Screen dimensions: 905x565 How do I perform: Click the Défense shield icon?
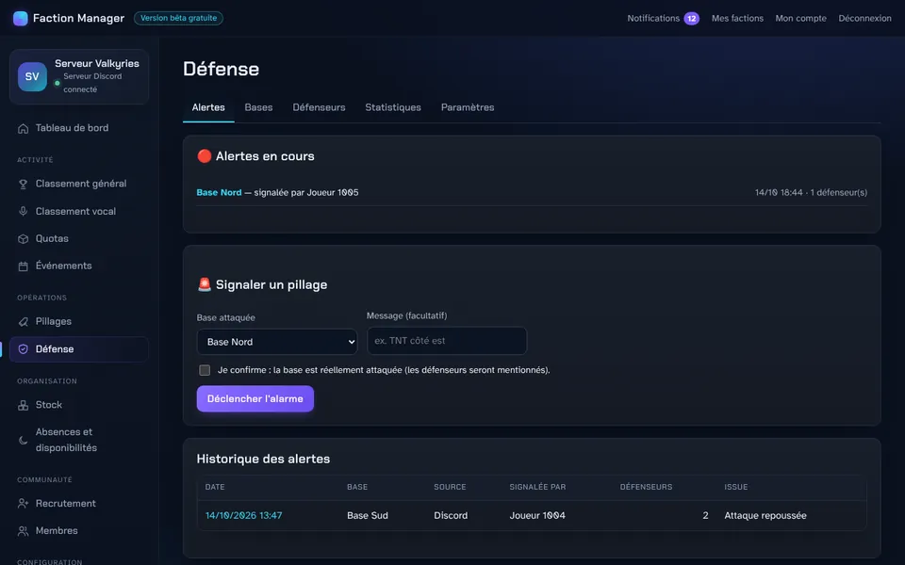23,349
